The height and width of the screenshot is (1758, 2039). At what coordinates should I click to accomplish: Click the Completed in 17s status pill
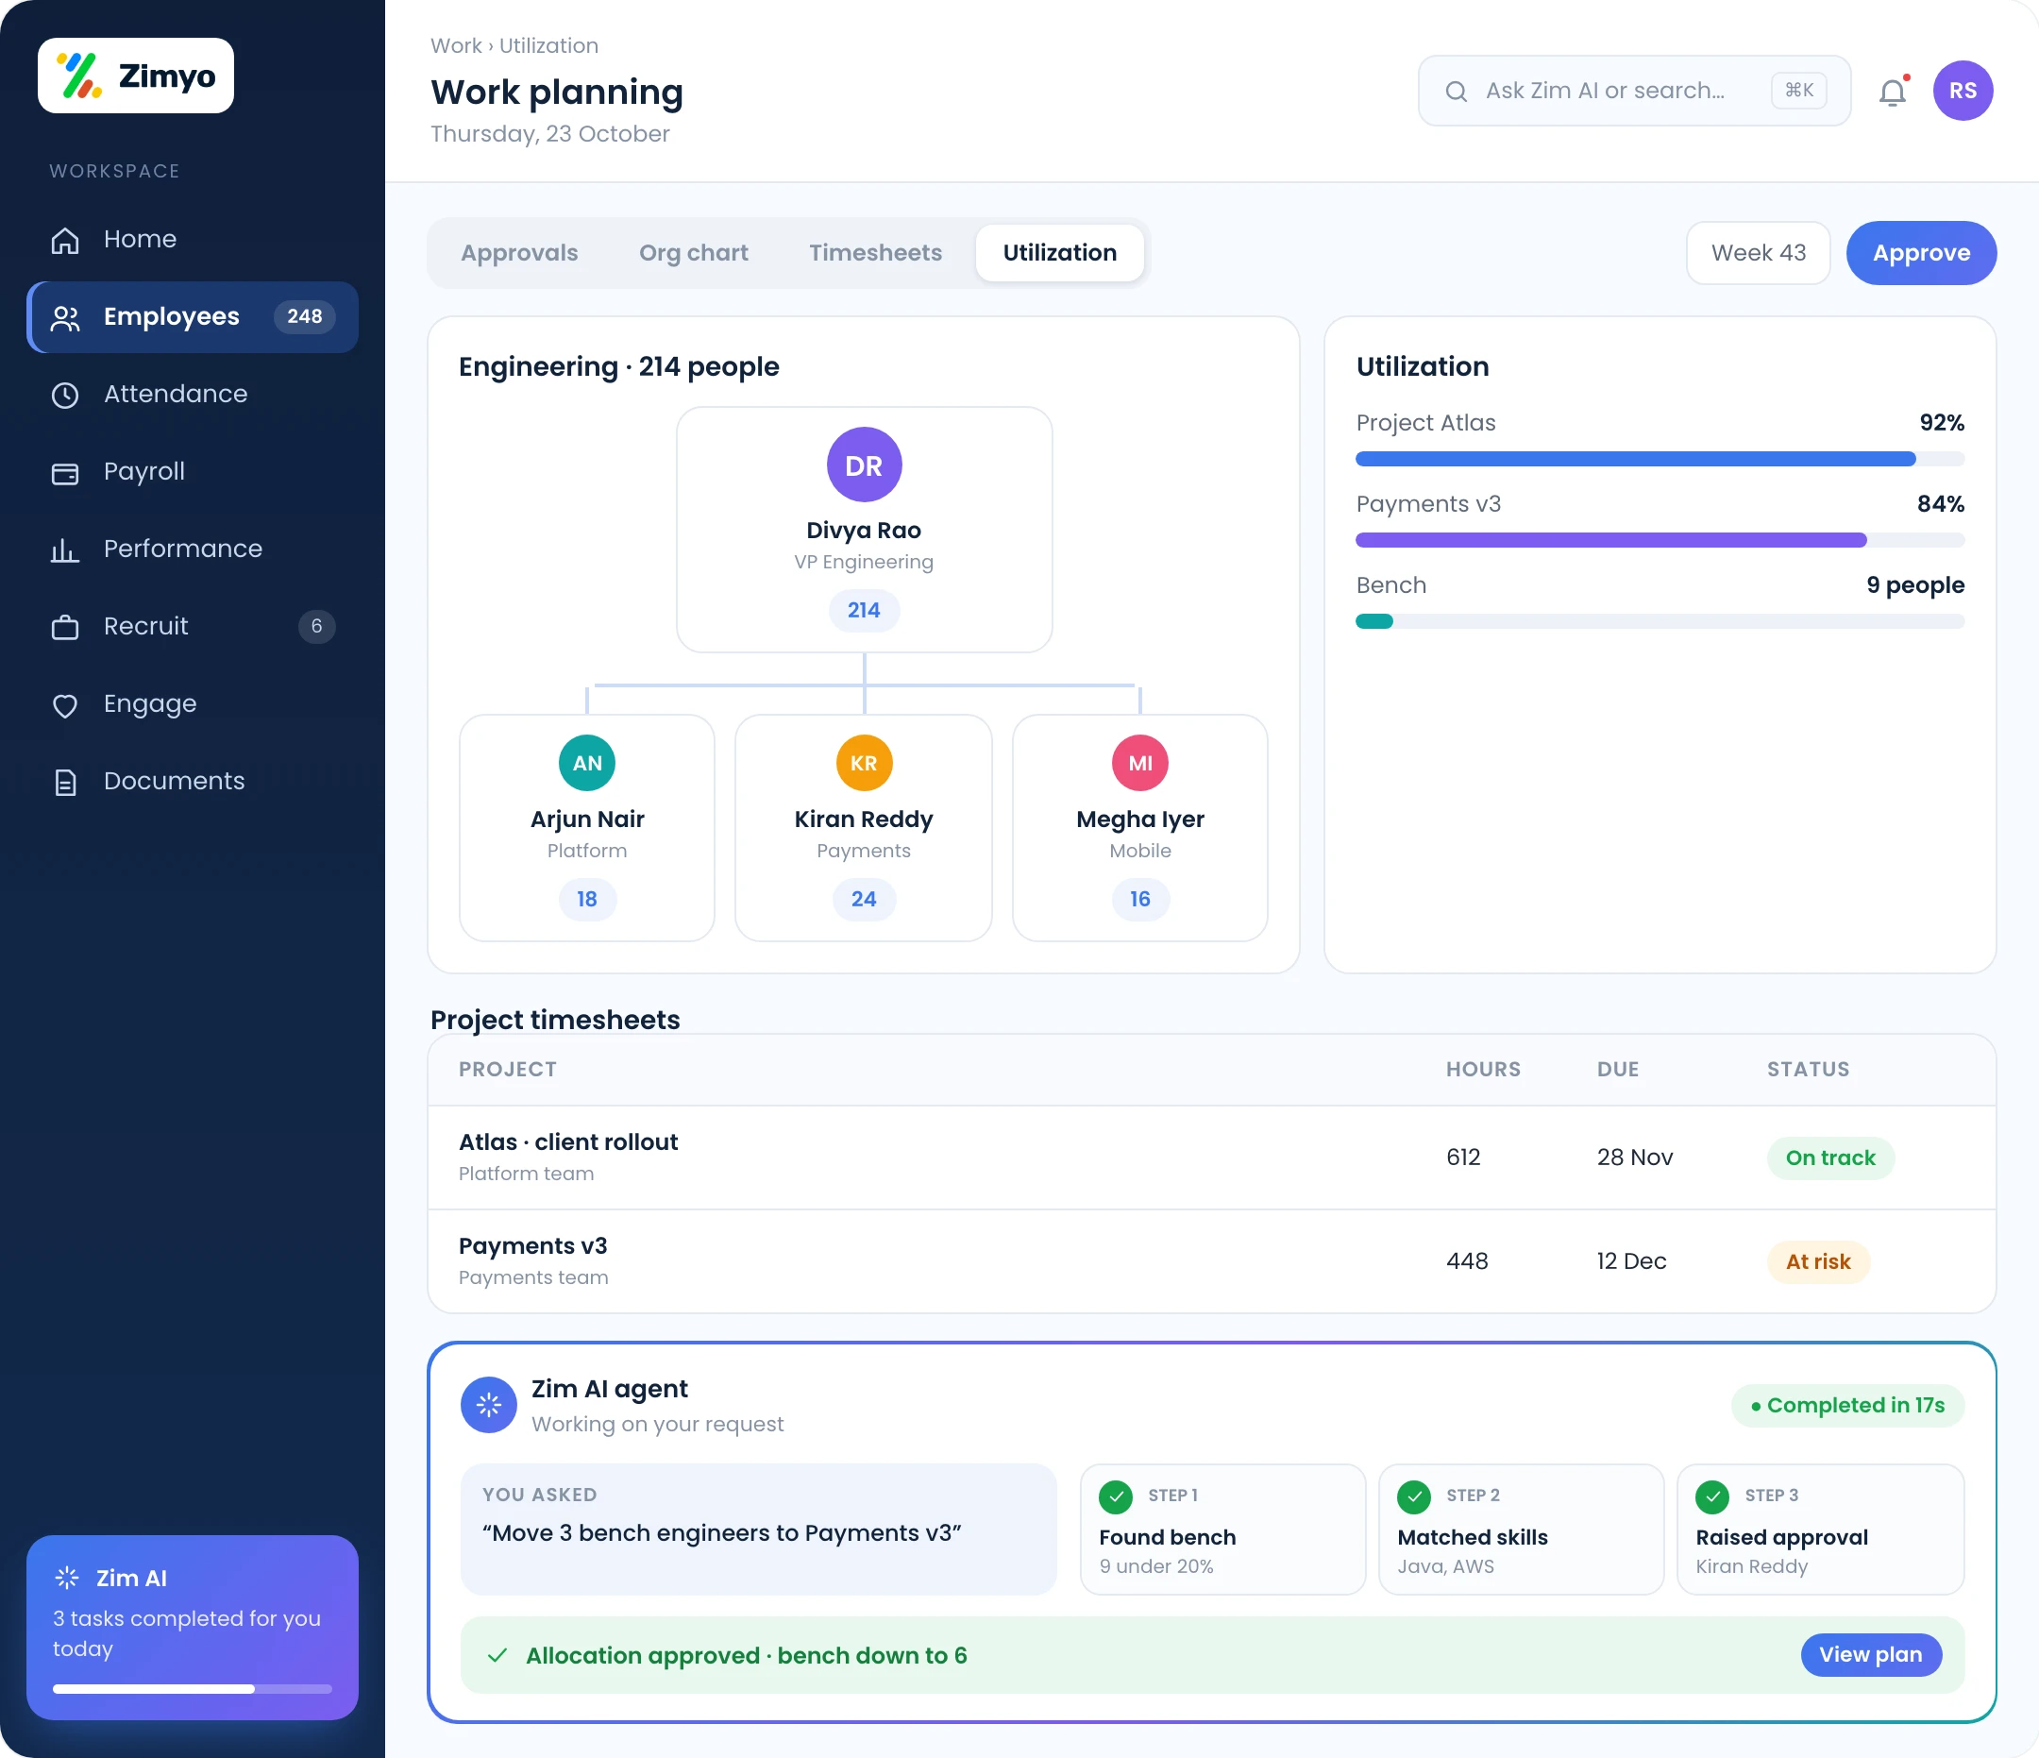click(x=1848, y=1406)
